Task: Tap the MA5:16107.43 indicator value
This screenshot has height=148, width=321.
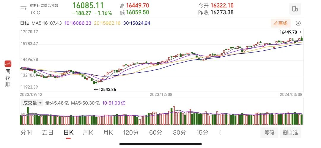Action: 47,23
